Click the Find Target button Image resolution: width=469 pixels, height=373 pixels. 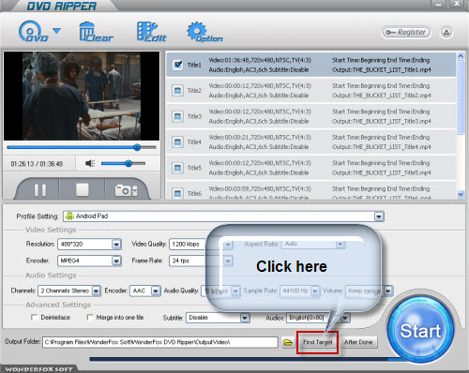click(317, 342)
